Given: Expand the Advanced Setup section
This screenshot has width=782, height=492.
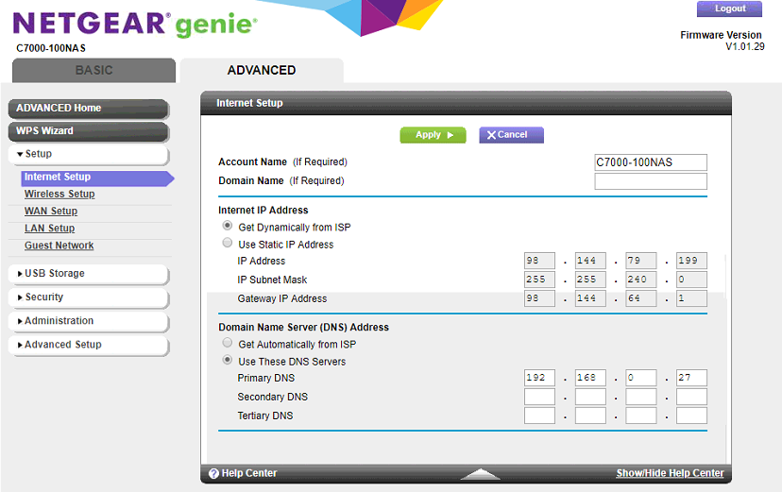Looking at the screenshot, I should [x=87, y=345].
